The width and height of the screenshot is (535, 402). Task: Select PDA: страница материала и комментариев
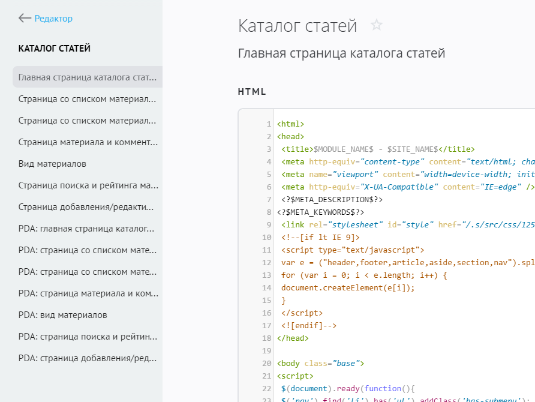[88, 293]
